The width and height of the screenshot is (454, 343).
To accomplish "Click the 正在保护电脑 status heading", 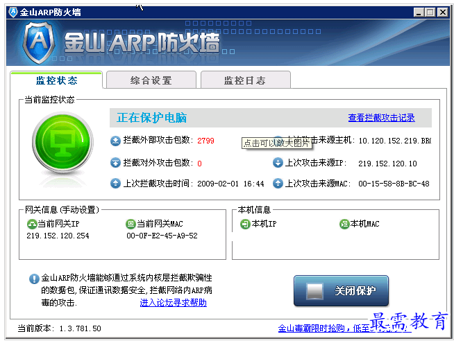I will point(152,118).
